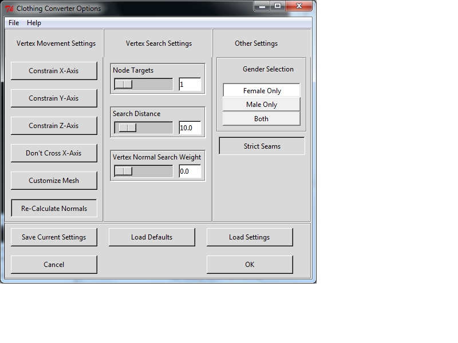Focus the Search Distance value field
Screen dimensions: 458x343
[x=190, y=127]
